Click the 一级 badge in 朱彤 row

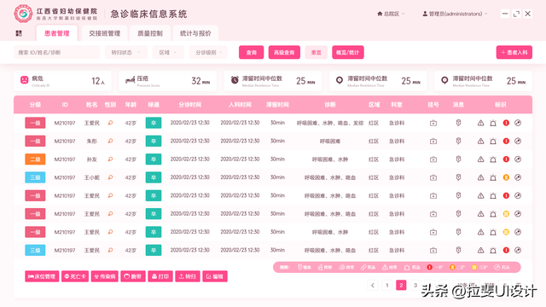coord(35,141)
